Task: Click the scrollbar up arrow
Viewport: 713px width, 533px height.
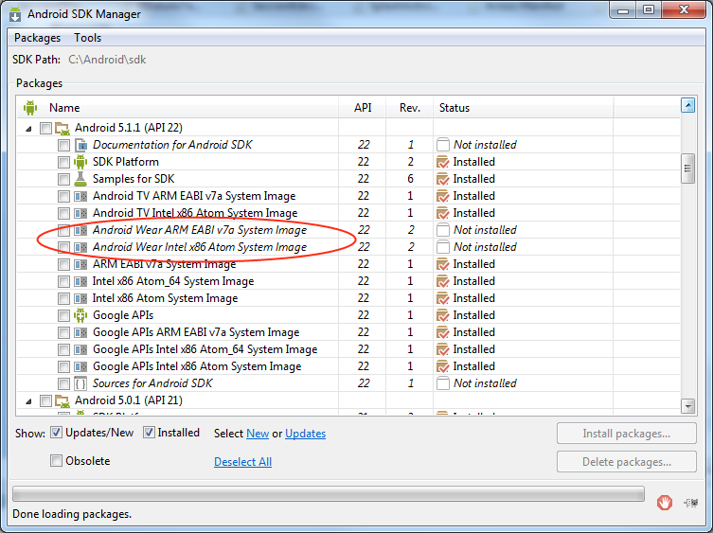Action: [687, 105]
